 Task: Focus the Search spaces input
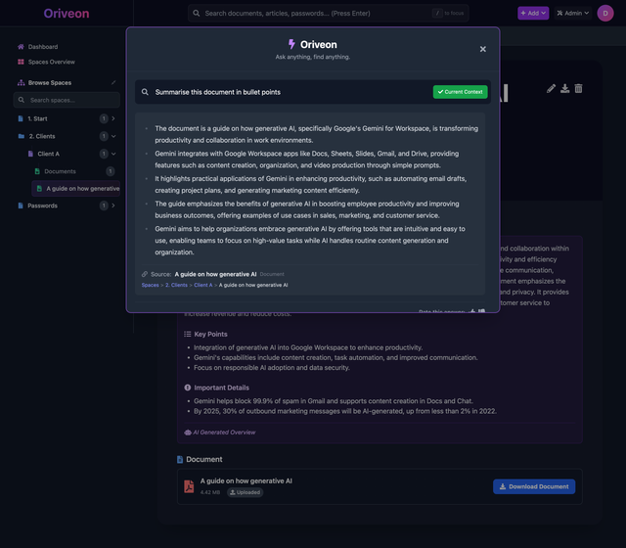(x=67, y=100)
